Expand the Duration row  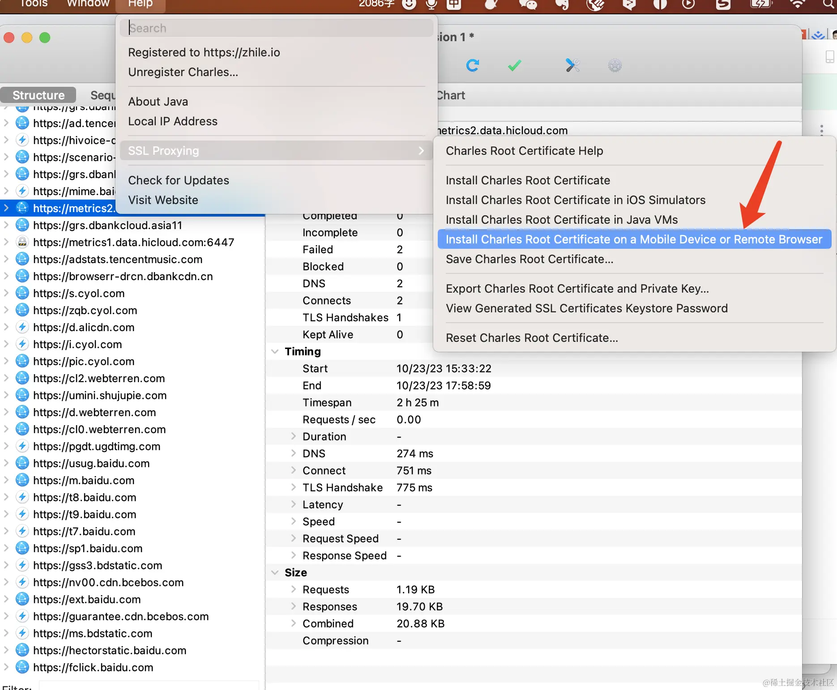click(x=294, y=436)
